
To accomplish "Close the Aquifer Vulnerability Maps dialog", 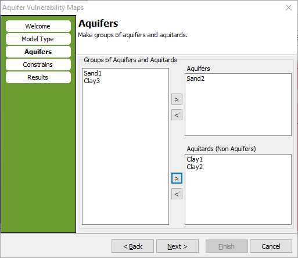I will coord(289,8).
